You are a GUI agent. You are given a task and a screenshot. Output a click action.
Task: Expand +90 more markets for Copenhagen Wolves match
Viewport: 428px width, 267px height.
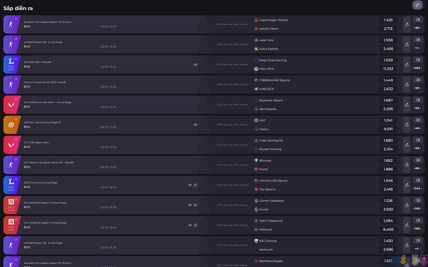[x=417, y=28]
